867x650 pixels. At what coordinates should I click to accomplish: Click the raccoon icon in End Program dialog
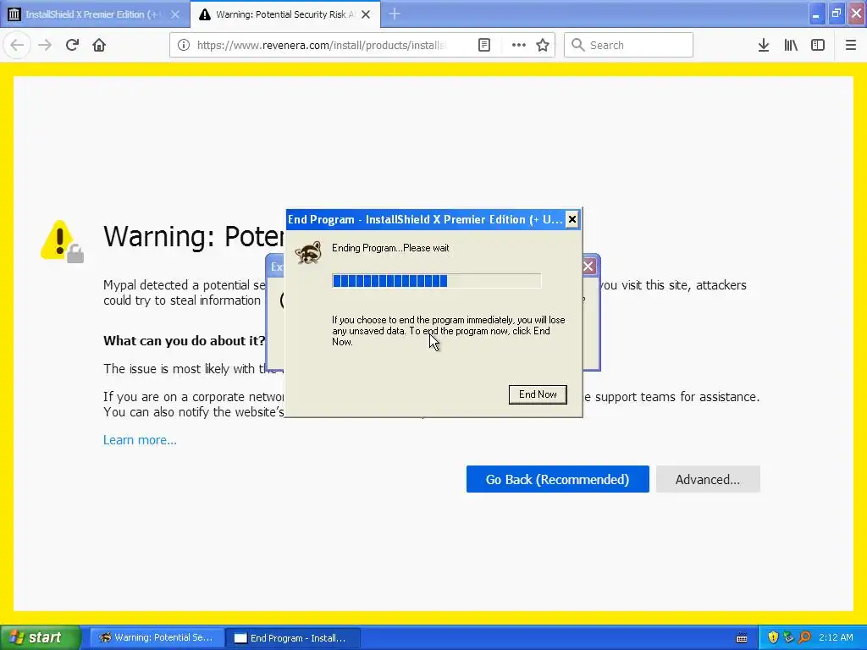[308, 253]
